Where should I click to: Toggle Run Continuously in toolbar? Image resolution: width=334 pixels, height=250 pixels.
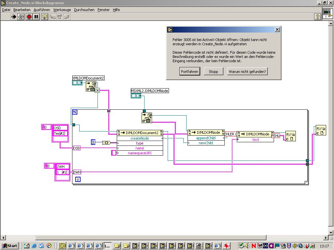[21, 17]
